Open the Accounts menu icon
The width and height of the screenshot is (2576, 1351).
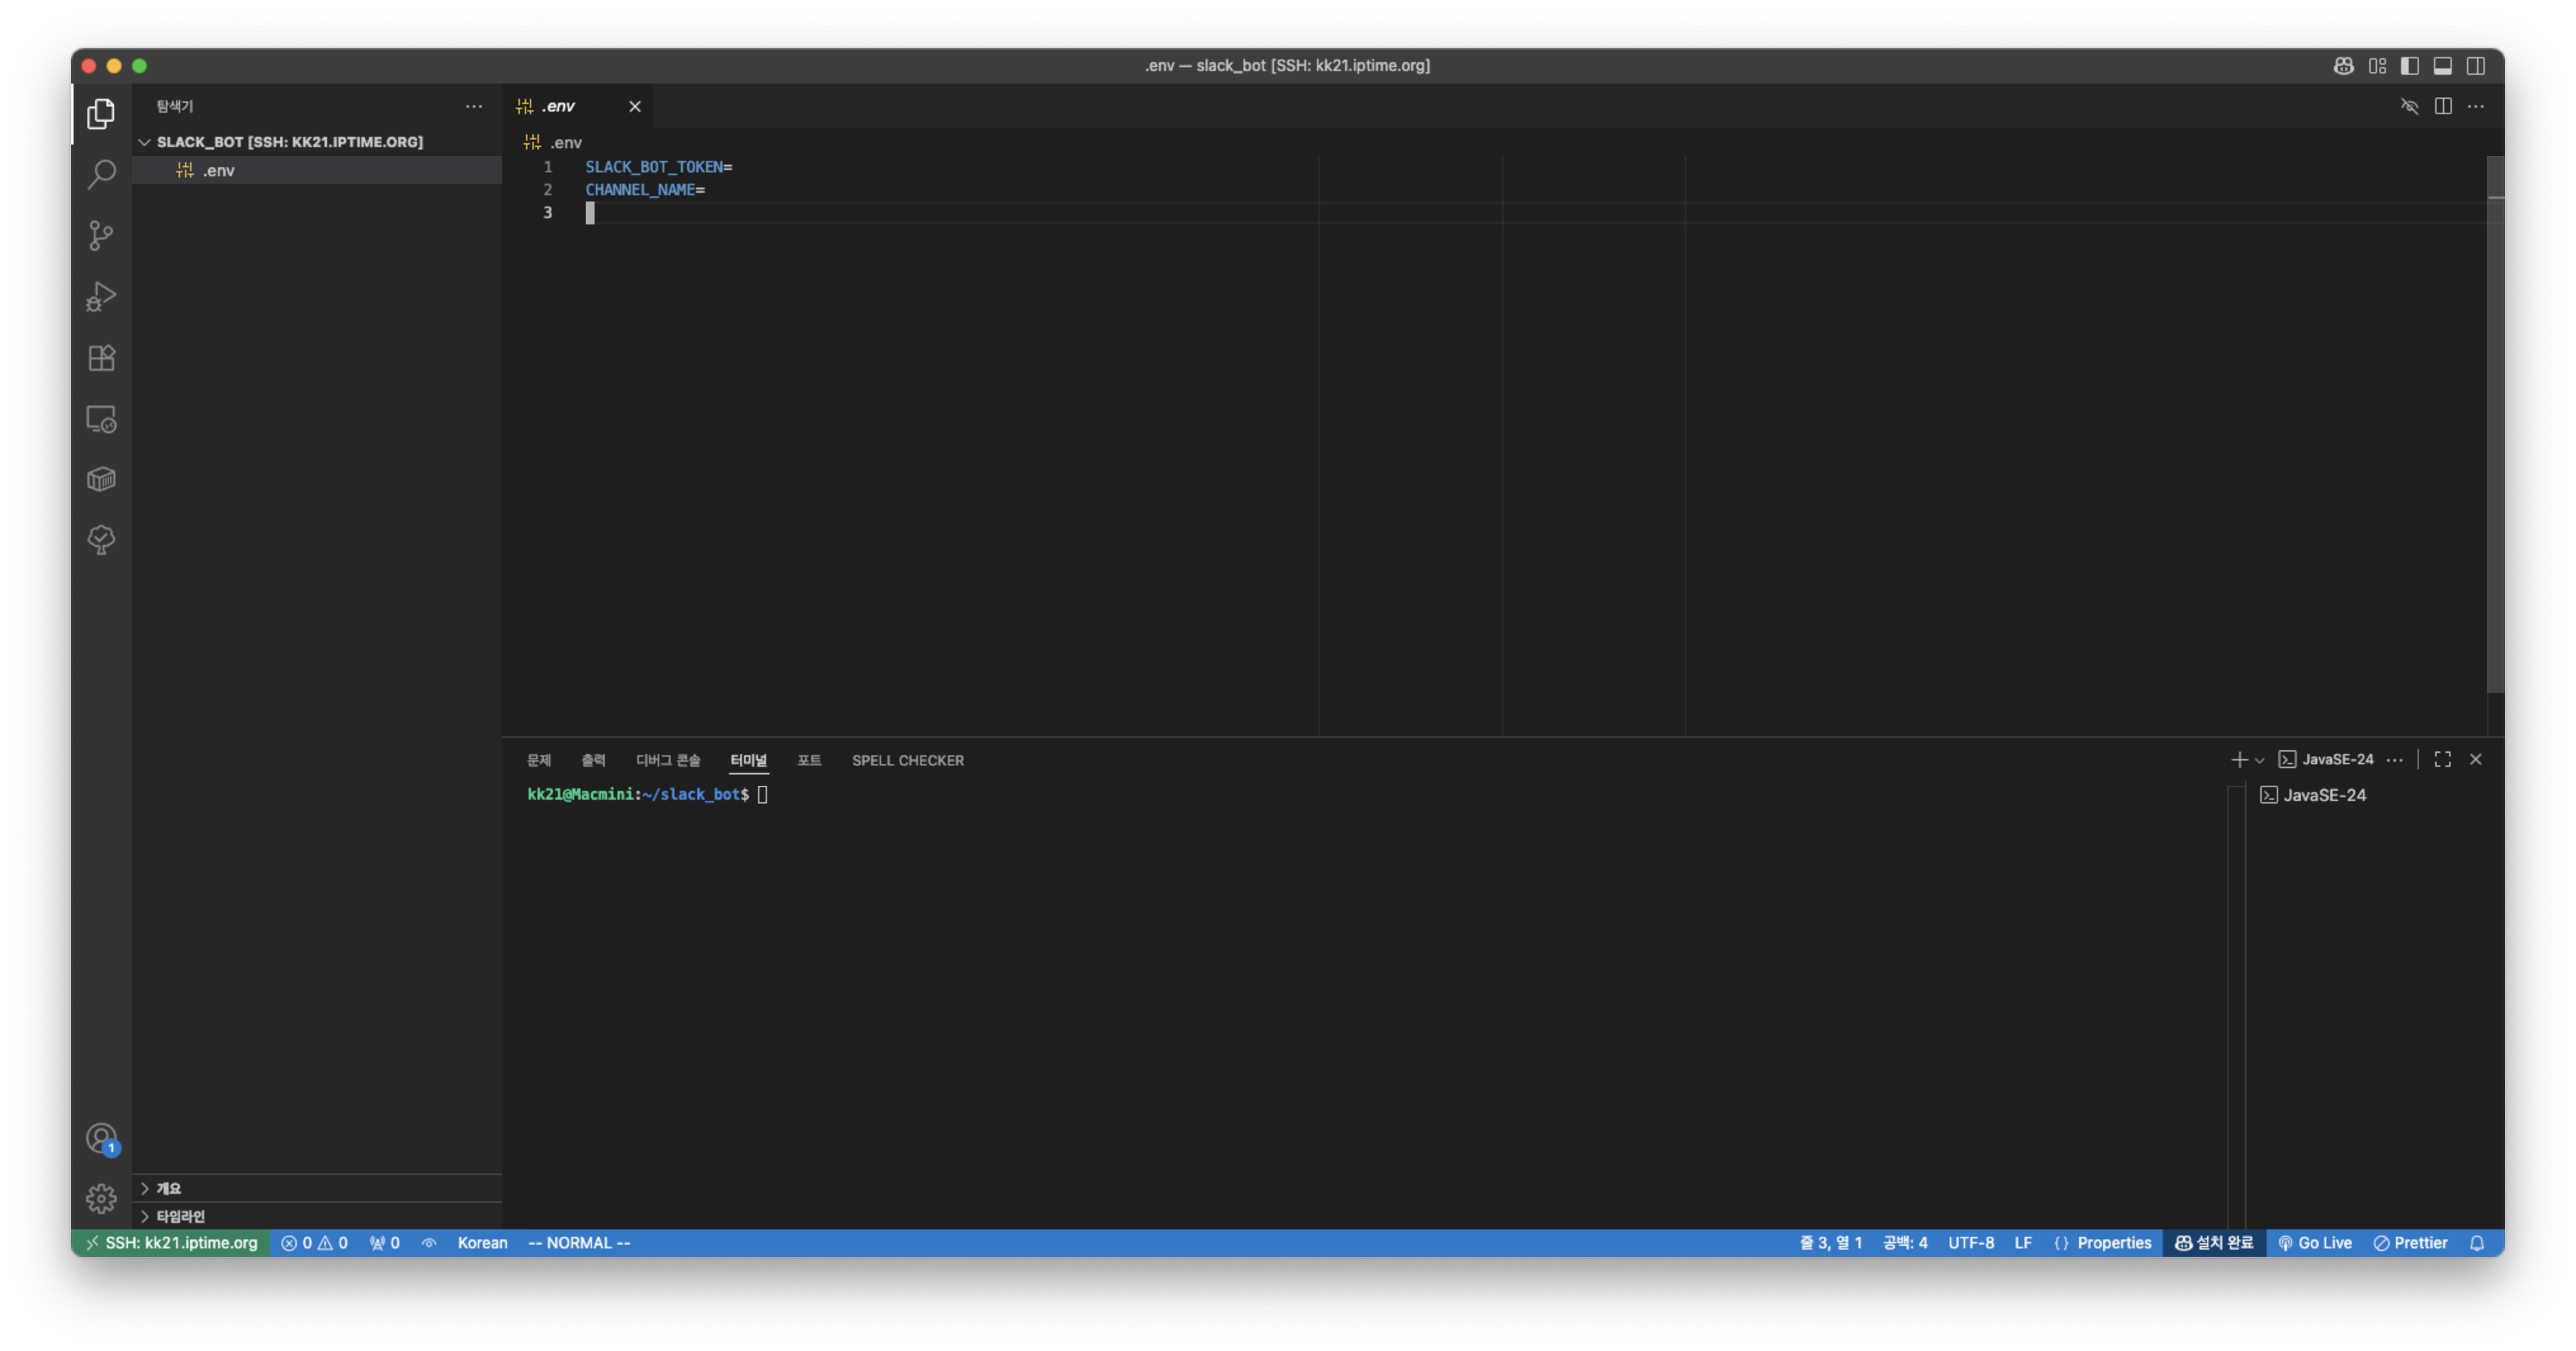pos(101,1138)
